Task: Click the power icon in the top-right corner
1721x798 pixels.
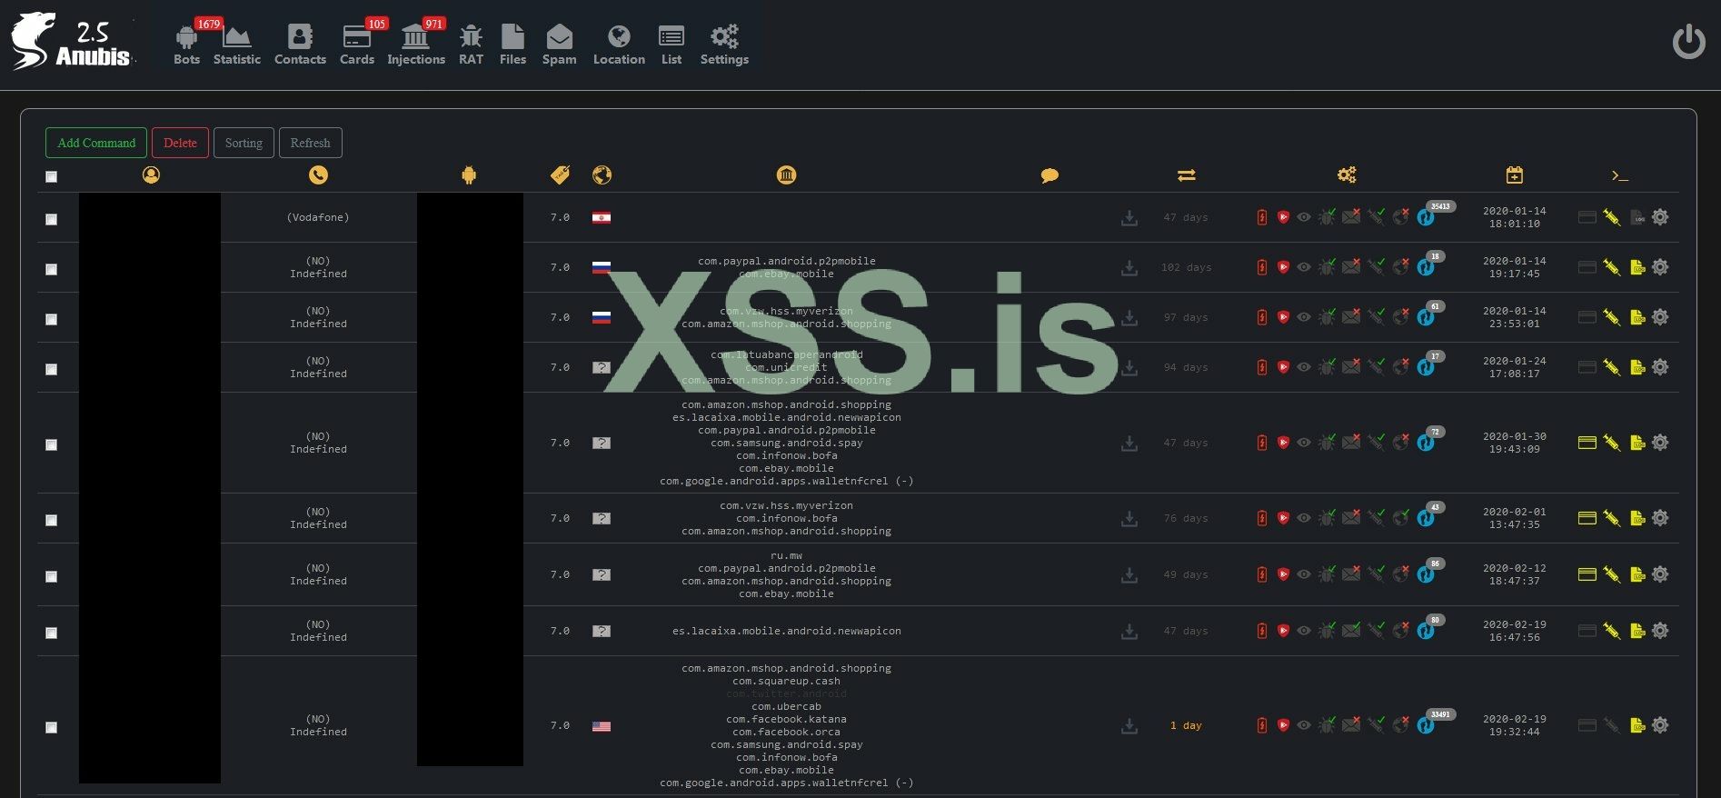Action: click(1689, 42)
